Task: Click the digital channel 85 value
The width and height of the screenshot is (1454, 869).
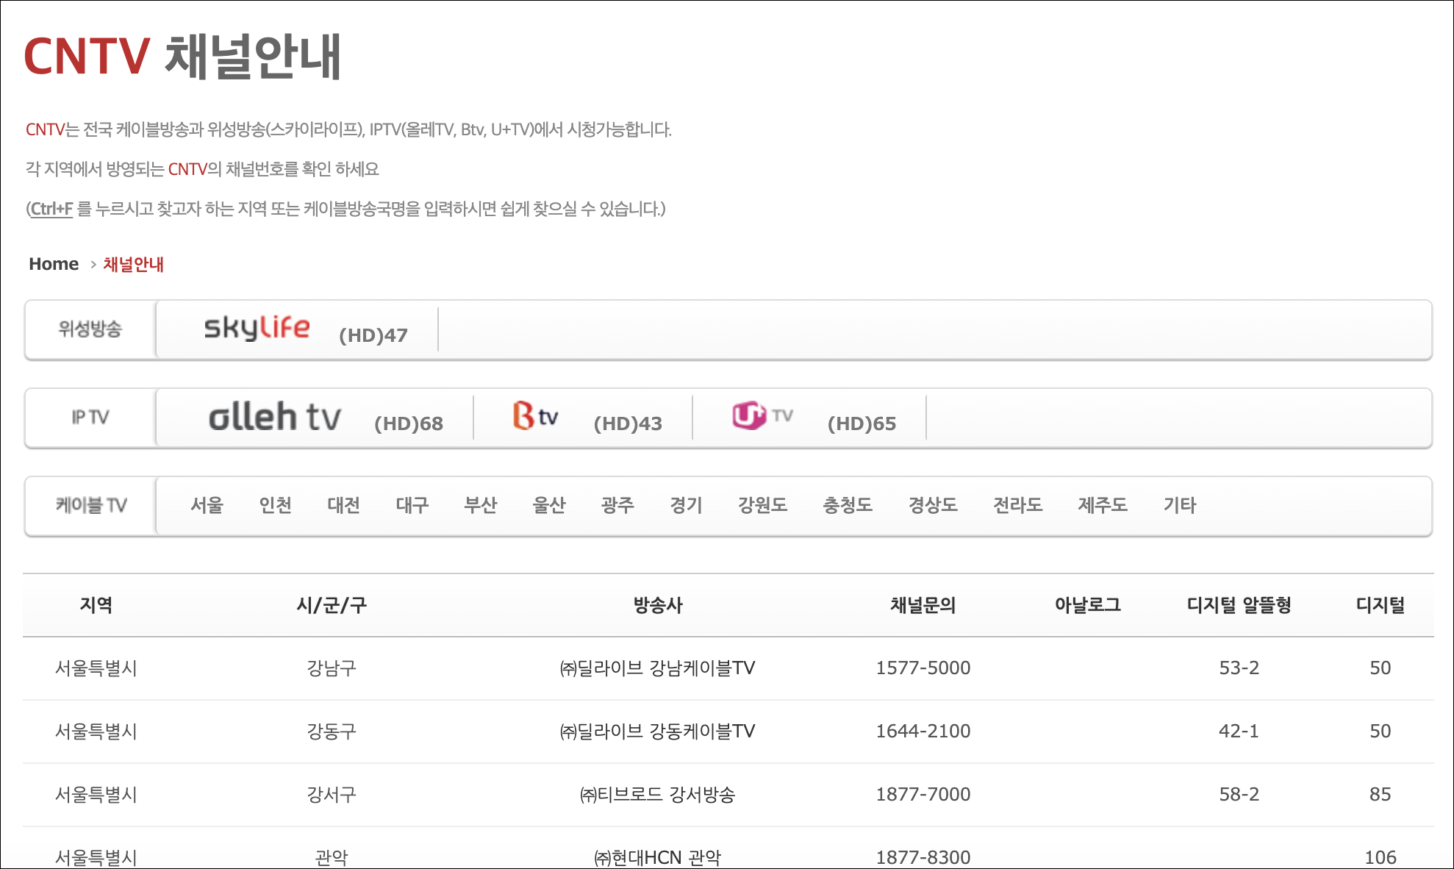Action: (x=1380, y=795)
